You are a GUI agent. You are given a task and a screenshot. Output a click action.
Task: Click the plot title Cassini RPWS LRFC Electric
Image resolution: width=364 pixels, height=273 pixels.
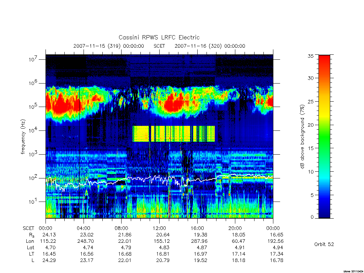(x=159, y=37)
